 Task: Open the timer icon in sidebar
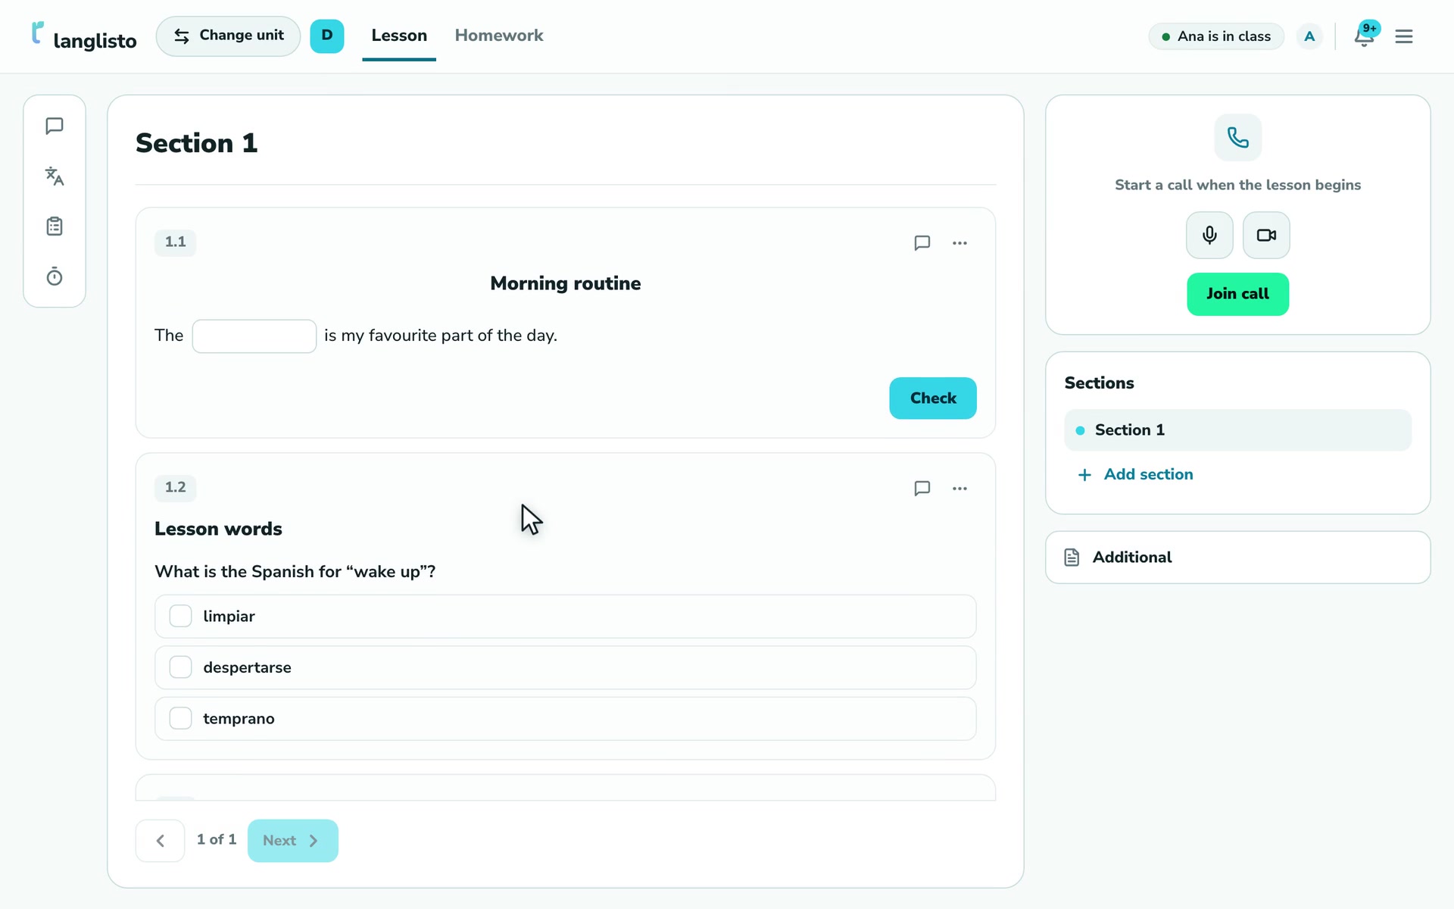click(x=55, y=276)
